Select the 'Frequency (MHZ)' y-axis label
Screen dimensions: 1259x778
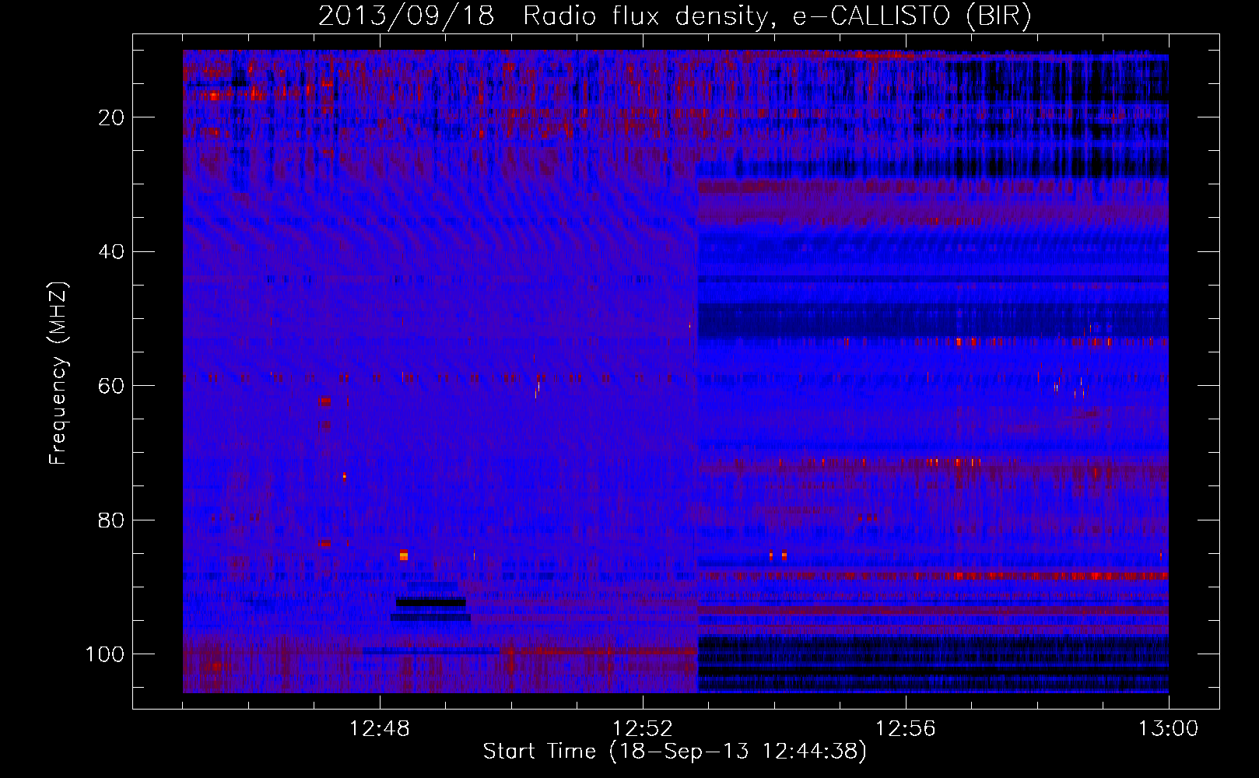[58, 373]
